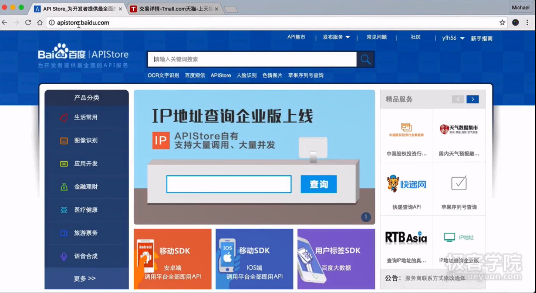
Task: Open 社区 in top navigation
Action: pos(416,37)
